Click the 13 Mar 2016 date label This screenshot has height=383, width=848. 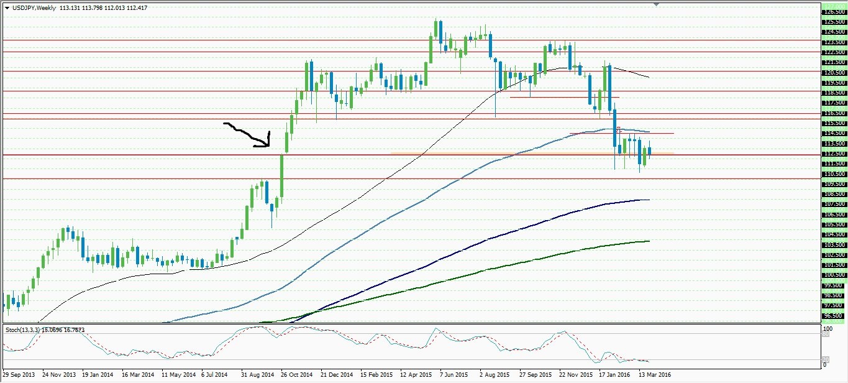point(655,376)
